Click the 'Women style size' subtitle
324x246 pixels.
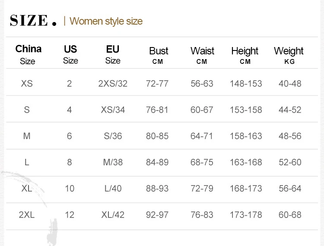tap(106, 21)
